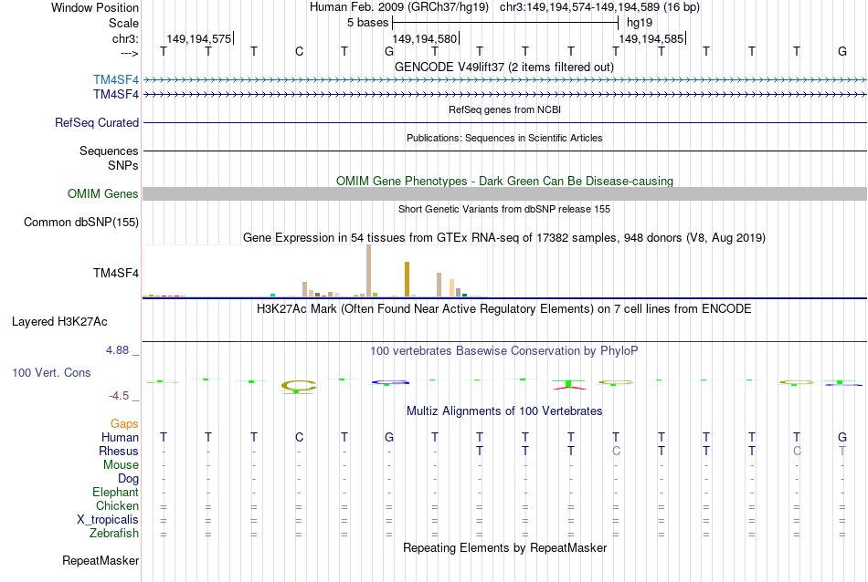Open 'Publications: Sequences in Scientific Articles' title

click(x=504, y=138)
